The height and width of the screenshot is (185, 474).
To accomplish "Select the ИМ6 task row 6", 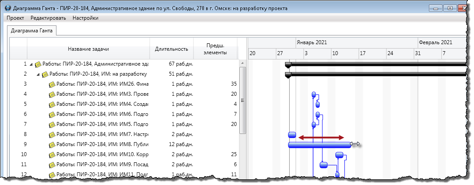I will [x=102, y=114].
